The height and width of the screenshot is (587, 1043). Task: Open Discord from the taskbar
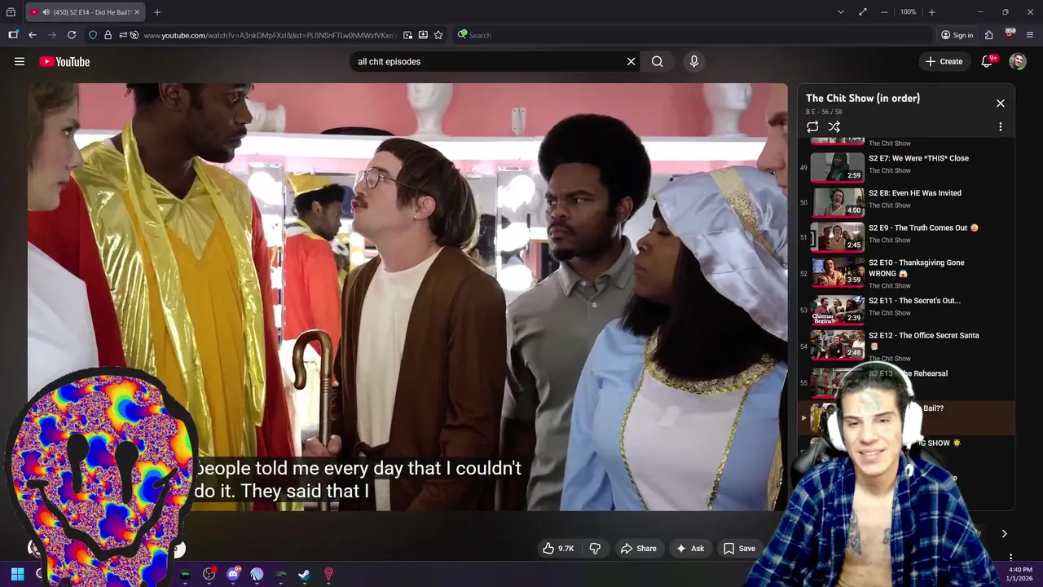(233, 574)
